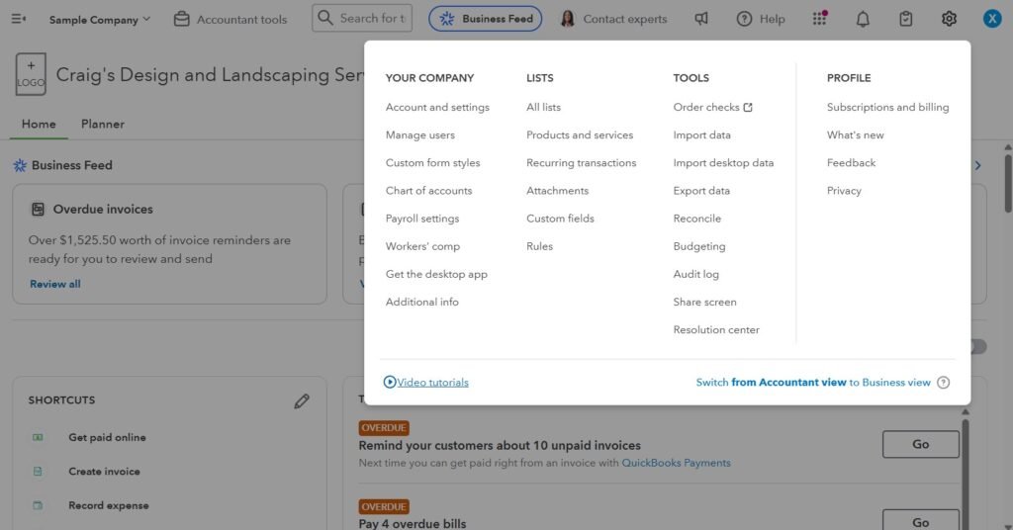1013x530 pixels.
Task: Click the Business Feed right chevron
Action: [x=978, y=165]
